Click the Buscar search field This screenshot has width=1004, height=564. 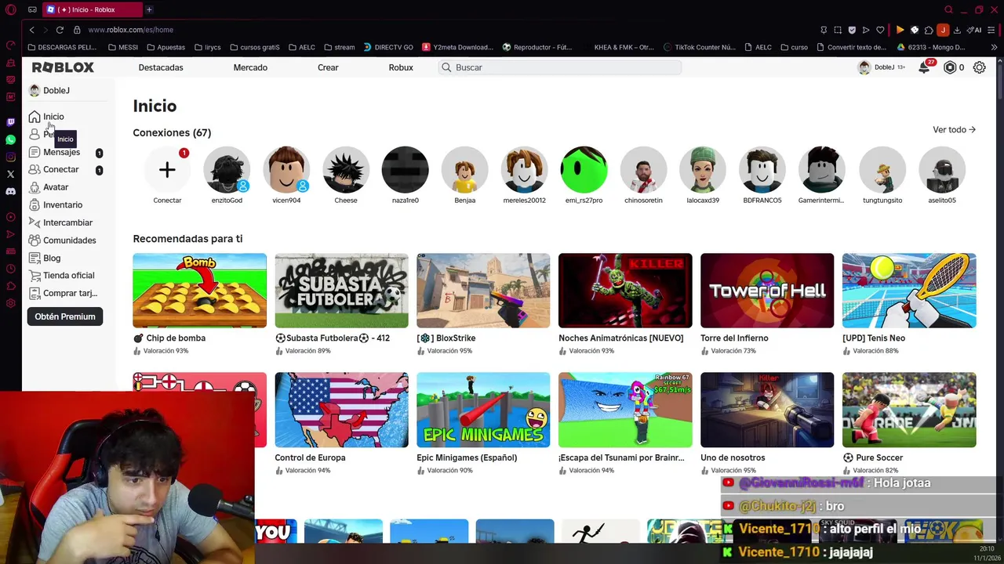tap(560, 67)
